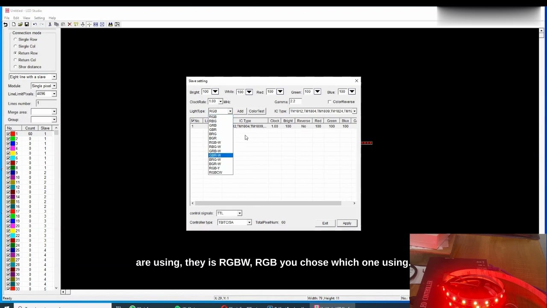Click the four-squares grid toolbar icon
The height and width of the screenshot is (308, 547).
tap(96, 24)
